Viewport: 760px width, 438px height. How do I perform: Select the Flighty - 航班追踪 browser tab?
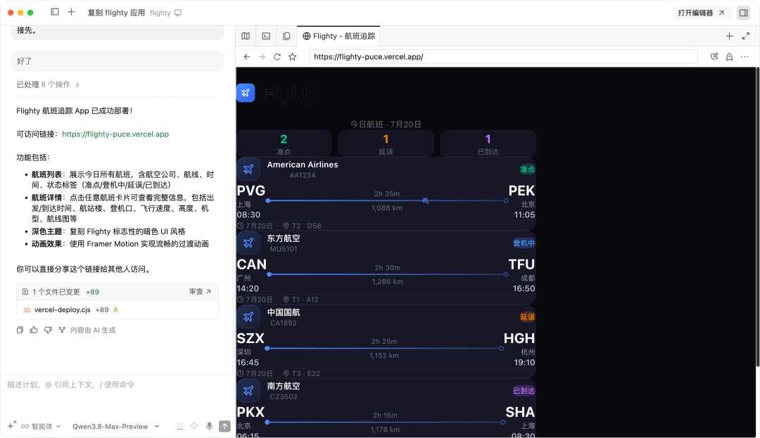tap(338, 37)
